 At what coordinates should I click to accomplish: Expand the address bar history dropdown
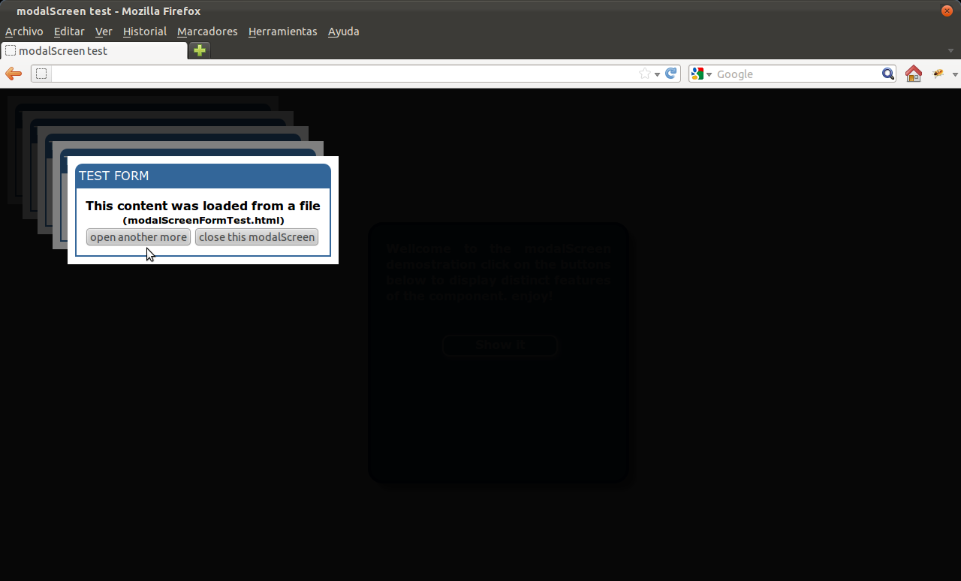[x=656, y=74]
